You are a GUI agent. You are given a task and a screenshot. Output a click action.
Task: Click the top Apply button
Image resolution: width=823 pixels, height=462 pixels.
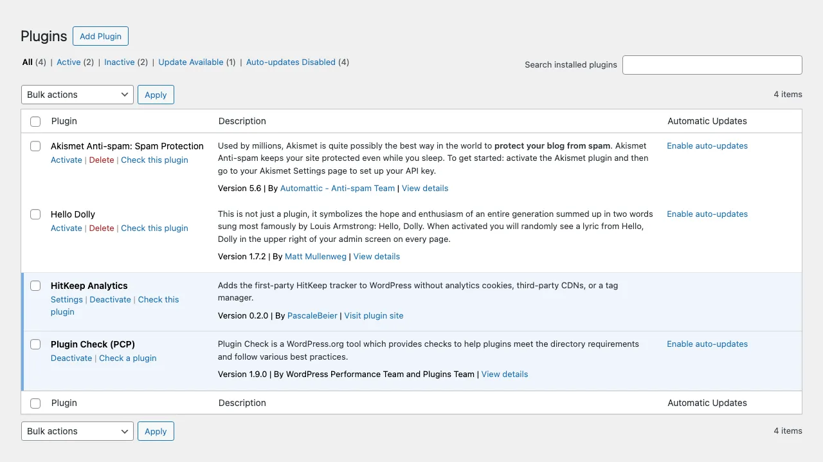[156, 95]
